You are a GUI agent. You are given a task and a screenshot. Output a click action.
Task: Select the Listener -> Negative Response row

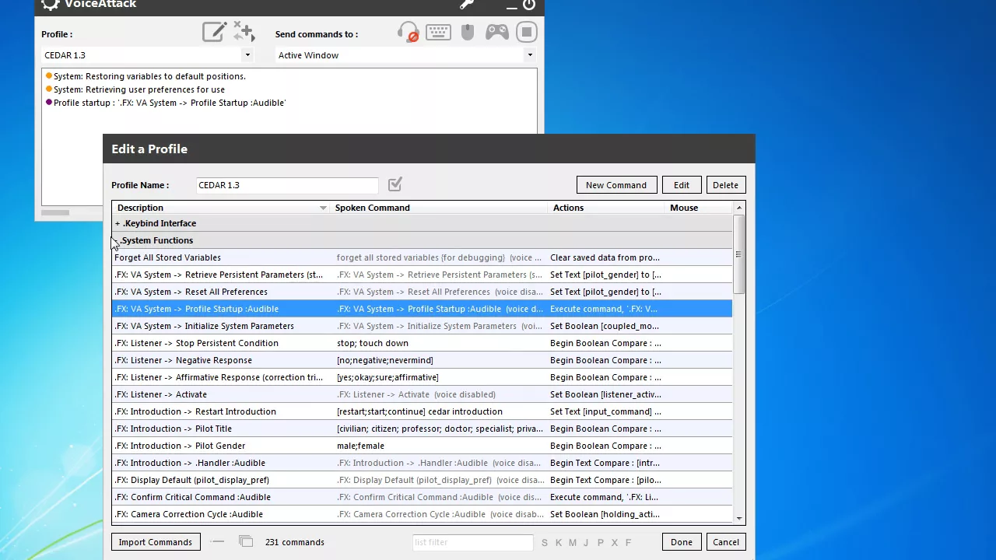pyautogui.click(x=423, y=360)
